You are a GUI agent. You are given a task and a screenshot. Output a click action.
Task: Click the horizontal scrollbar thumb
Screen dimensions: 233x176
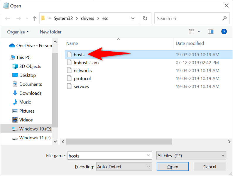pyautogui.click(x=119, y=142)
